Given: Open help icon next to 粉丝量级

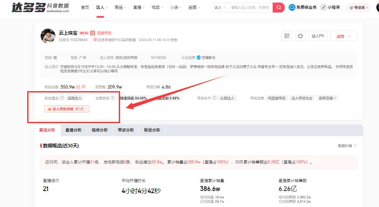Looking at the screenshot, I should (62, 98).
